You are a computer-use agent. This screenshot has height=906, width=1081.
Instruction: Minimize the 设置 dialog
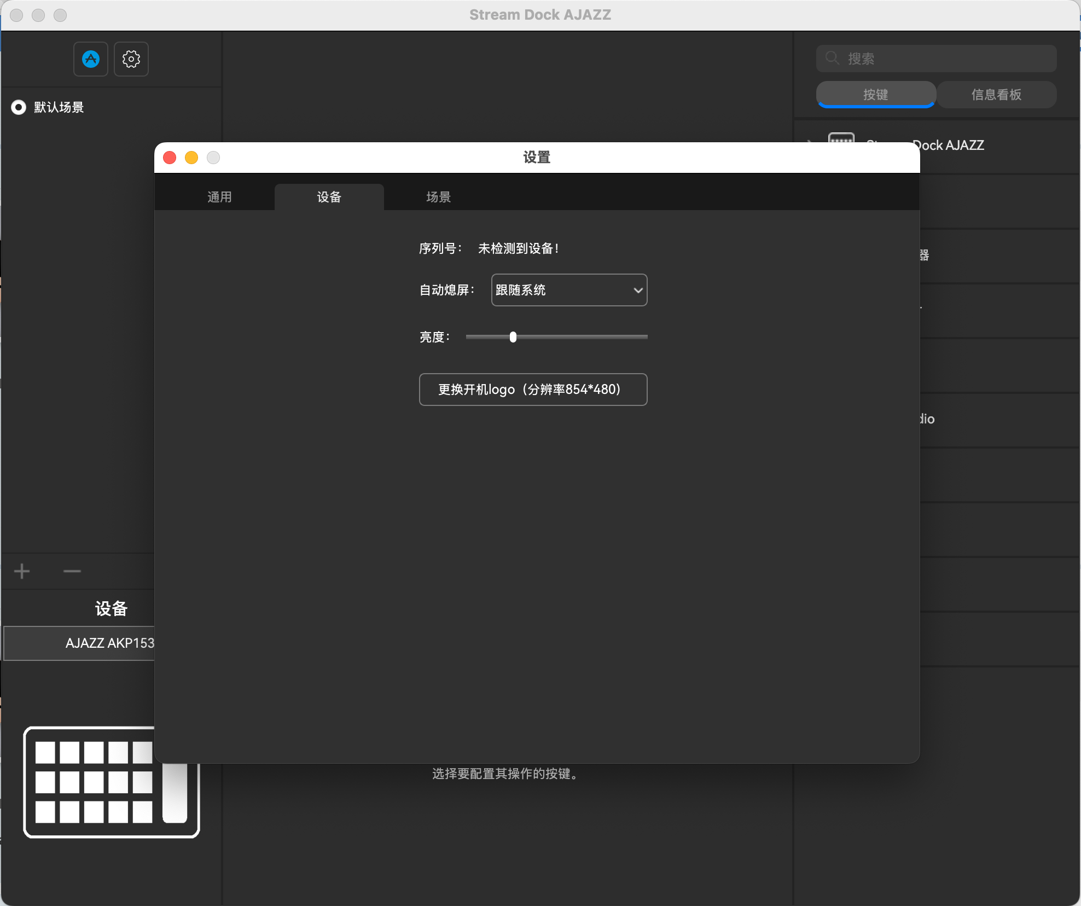pyautogui.click(x=191, y=158)
